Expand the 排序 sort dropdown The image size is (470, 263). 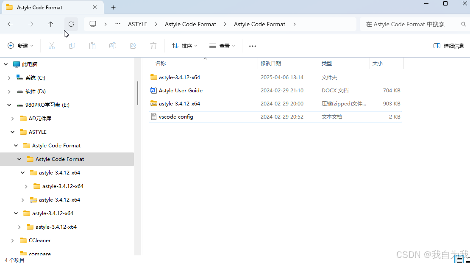click(x=184, y=46)
